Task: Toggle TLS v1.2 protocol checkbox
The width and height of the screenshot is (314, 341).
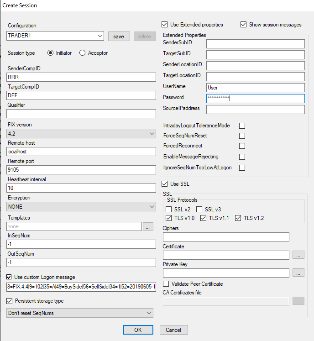Action: point(238,218)
